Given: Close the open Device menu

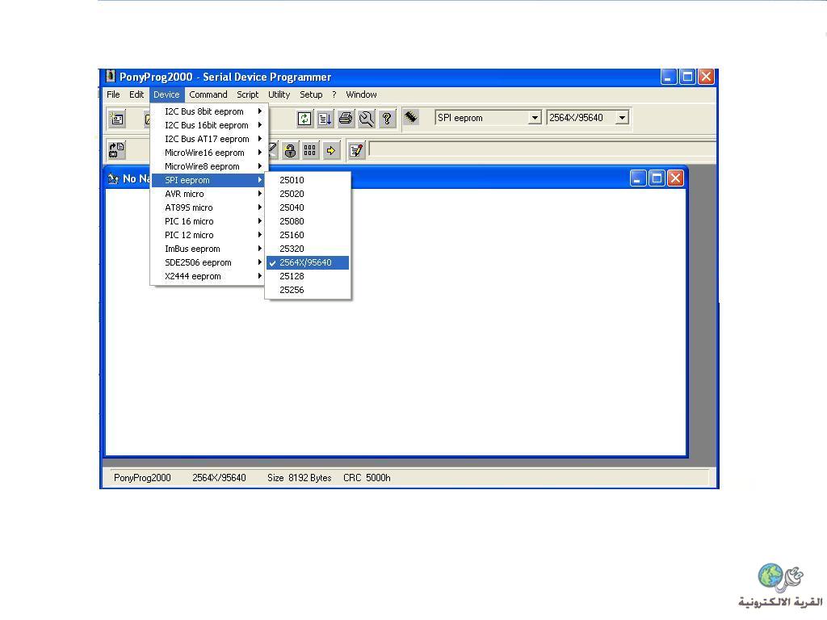Looking at the screenshot, I should (166, 94).
